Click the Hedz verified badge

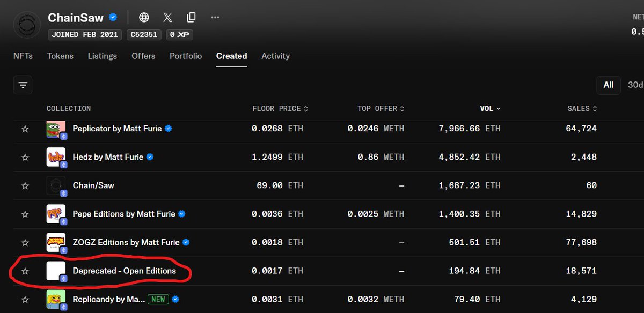(x=150, y=157)
